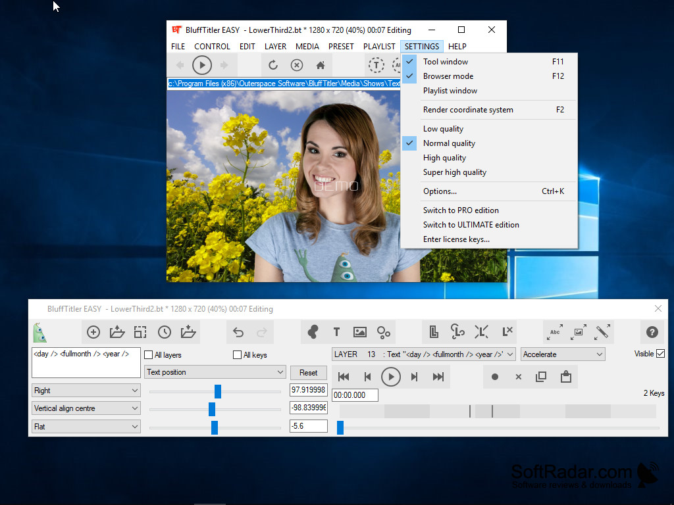Click the circles particle layer icon
The image size is (674, 505).
tap(384, 332)
